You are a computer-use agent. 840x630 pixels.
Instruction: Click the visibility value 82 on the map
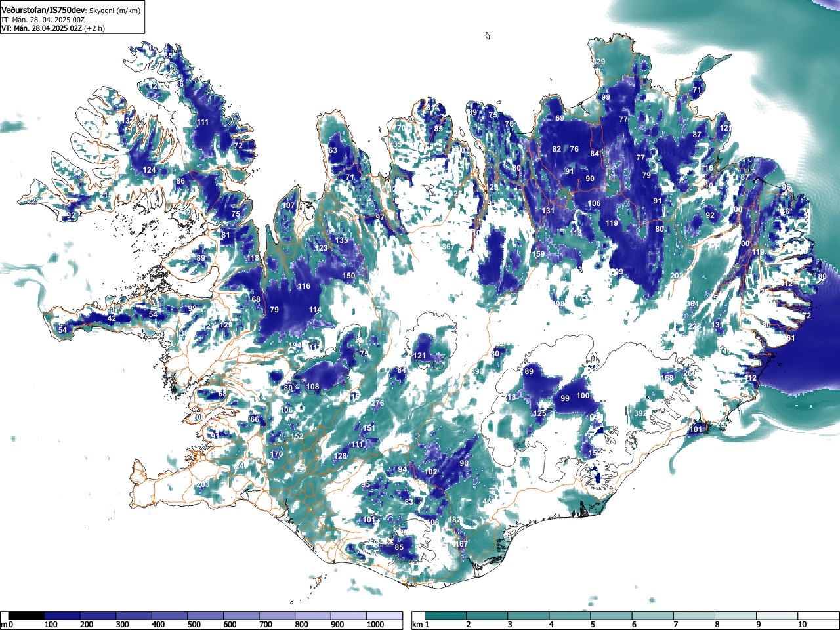point(556,149)
